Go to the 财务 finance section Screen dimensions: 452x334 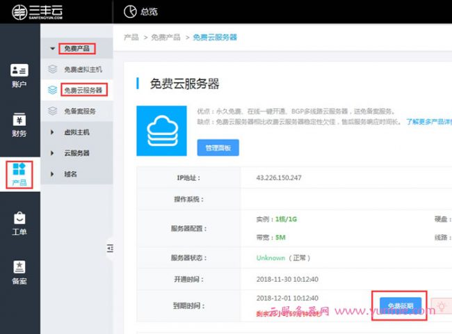pyautogui.click(x=19, y=125)
